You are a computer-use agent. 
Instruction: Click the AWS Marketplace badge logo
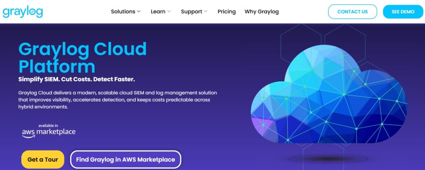tap(49, 131)
